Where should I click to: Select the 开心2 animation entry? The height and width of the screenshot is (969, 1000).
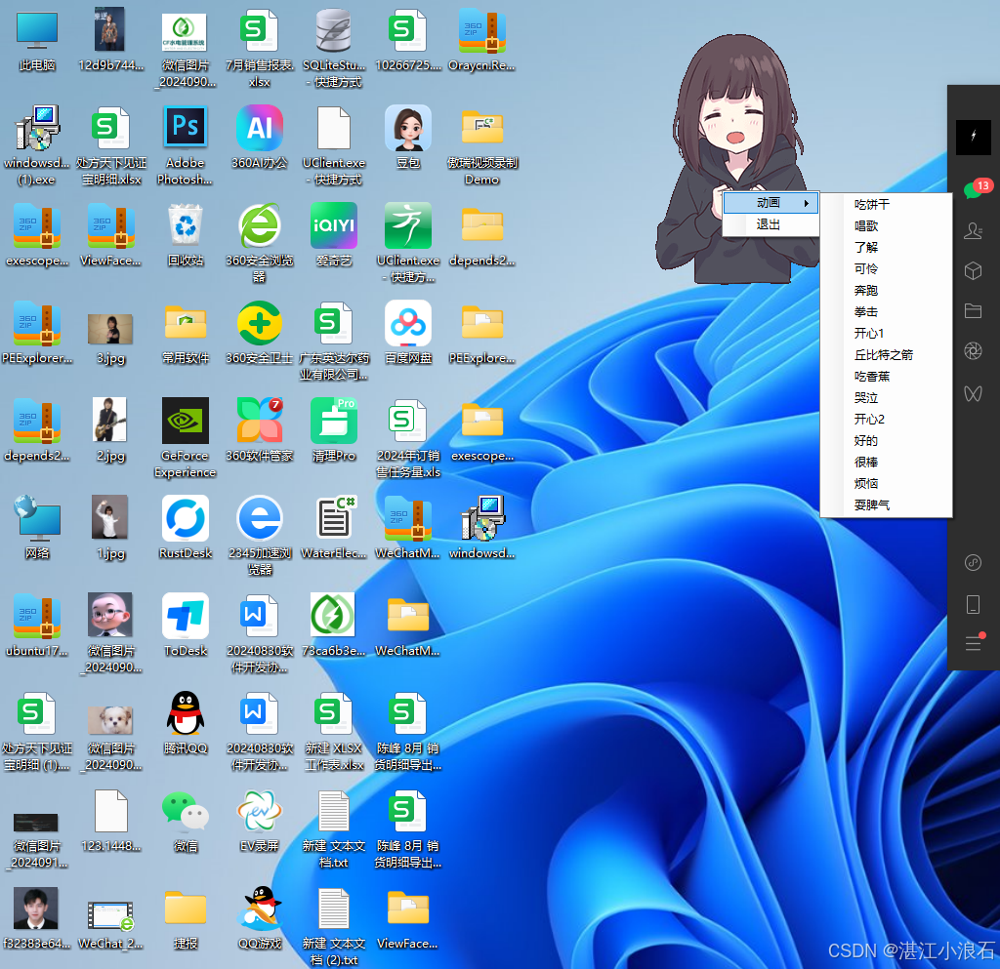click(x=886, y=420)
